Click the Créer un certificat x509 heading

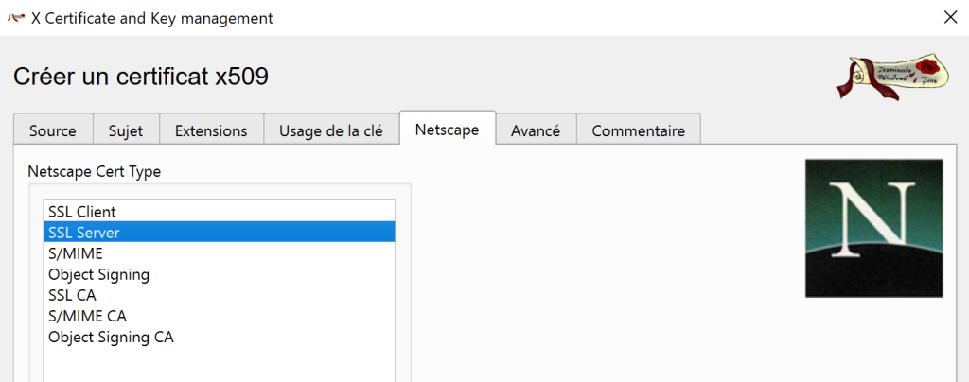[141, 77]
